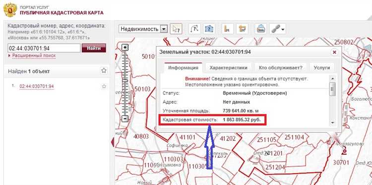The height and width of the screenshot is (185, 372).
Task: Click the status value Временный (Удостоверен)
Action: [255, 93]
